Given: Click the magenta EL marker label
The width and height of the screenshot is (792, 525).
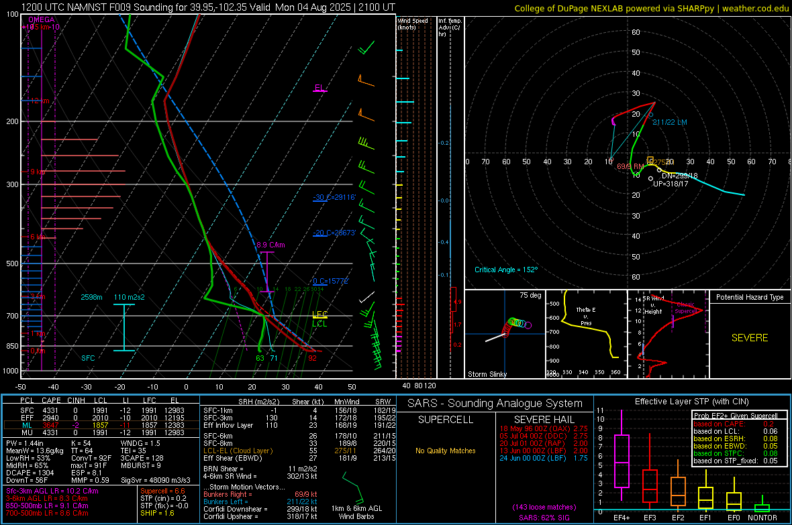Looking at the screenshot, I should (319, 88).
